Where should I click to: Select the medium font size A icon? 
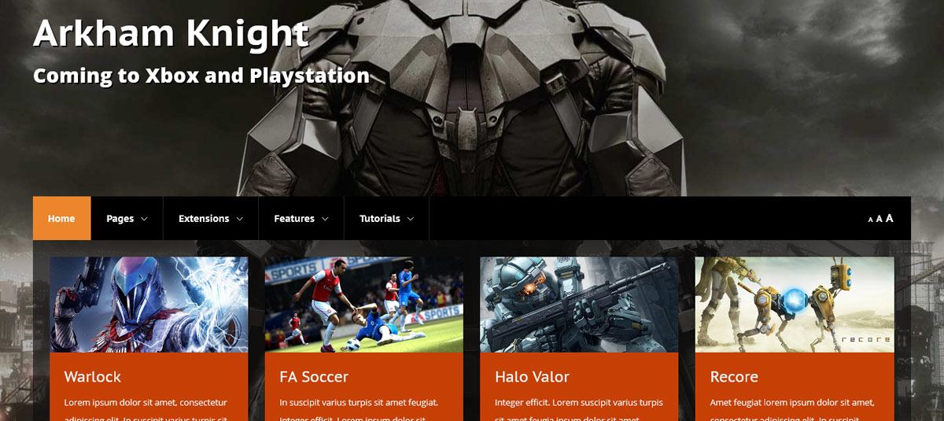[879, 219]
